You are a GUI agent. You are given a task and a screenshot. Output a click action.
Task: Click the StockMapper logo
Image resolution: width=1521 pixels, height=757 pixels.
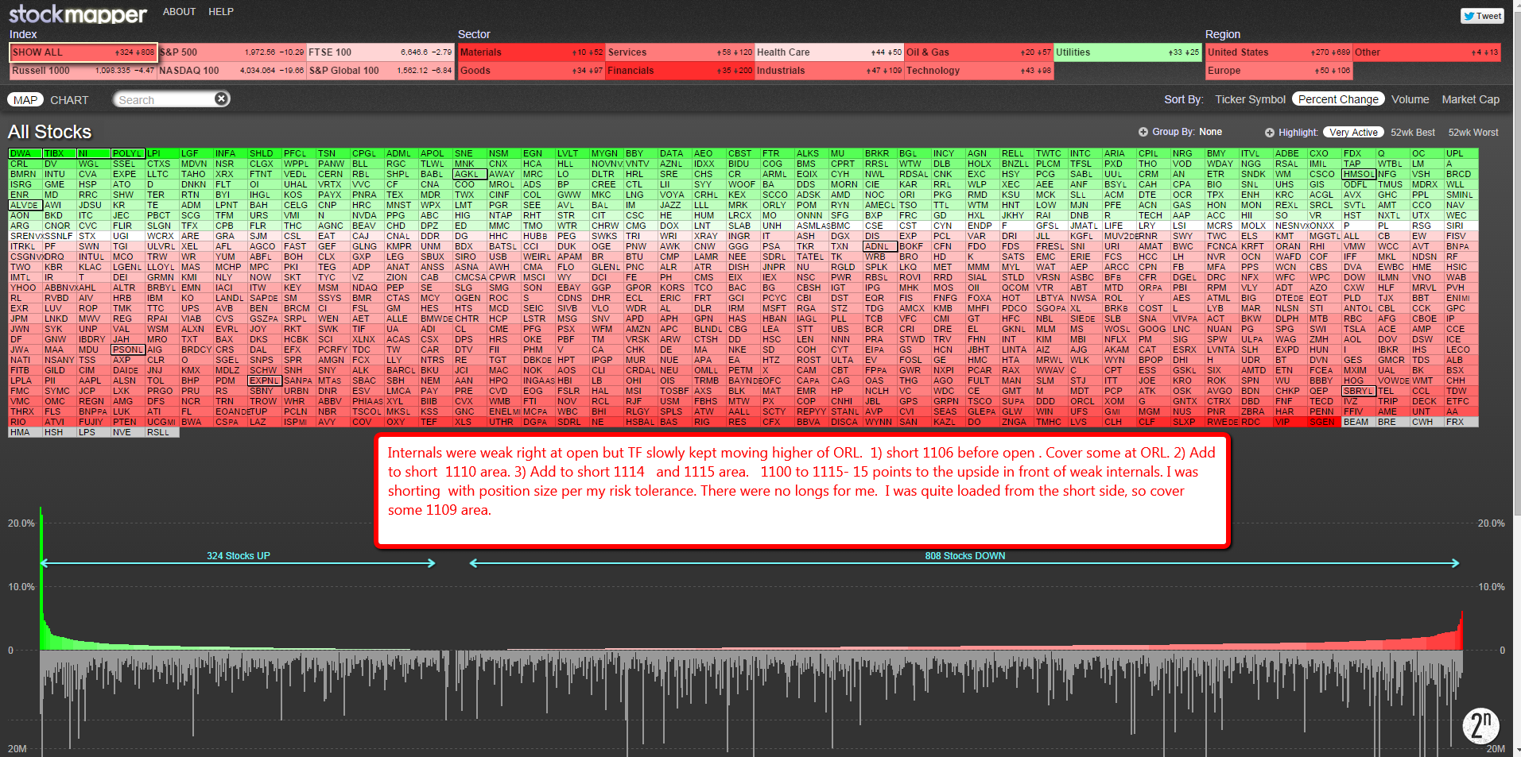click(78, 14)
